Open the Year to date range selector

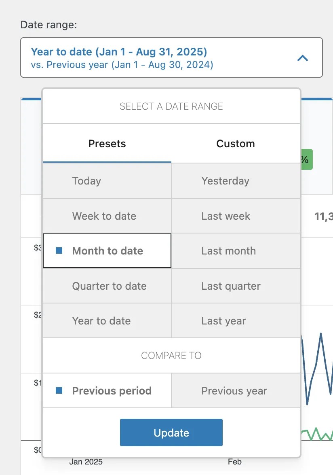(x=171, y=57)
